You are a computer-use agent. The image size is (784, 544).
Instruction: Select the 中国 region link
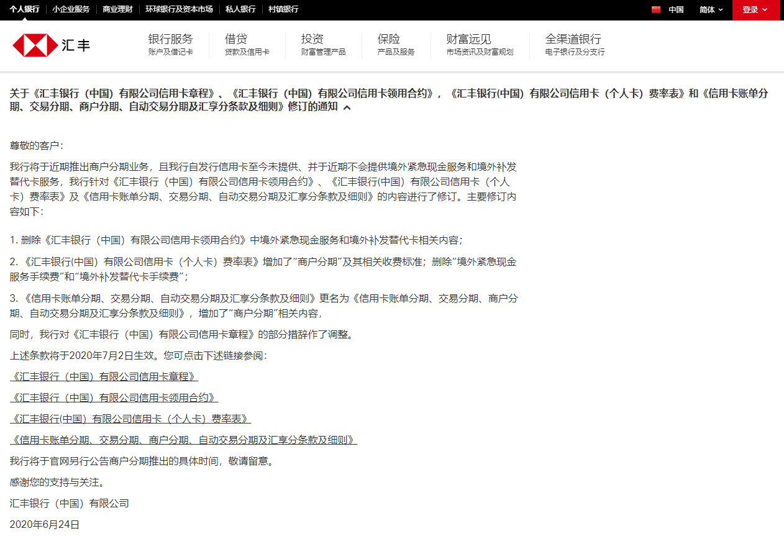tap(676, 10)
